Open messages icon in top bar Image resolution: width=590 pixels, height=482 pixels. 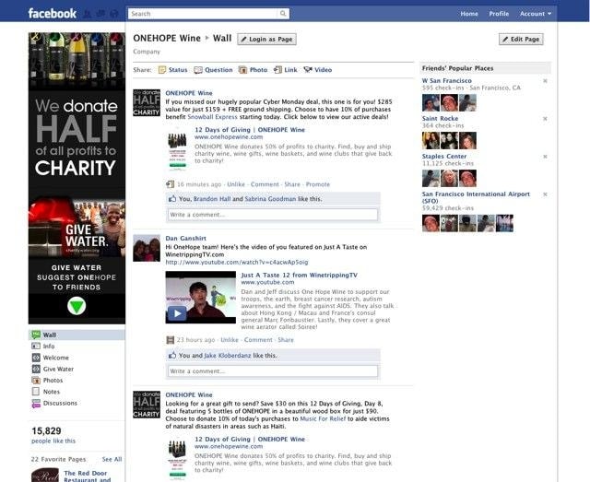[100, 14]
